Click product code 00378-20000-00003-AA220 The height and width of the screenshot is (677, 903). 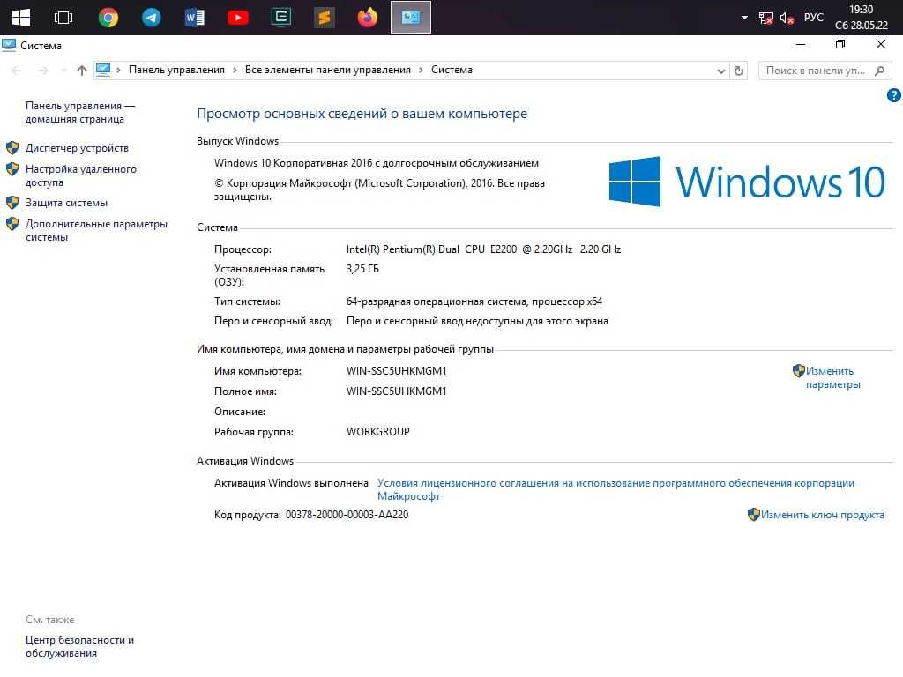click(x=347, y=515)
